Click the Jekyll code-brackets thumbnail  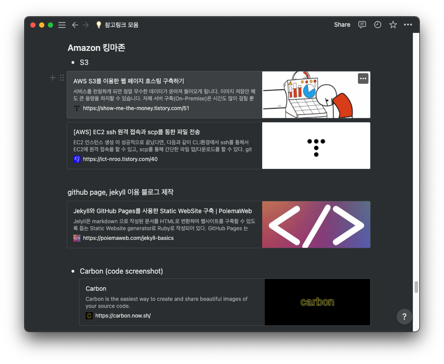click(316, 225)
